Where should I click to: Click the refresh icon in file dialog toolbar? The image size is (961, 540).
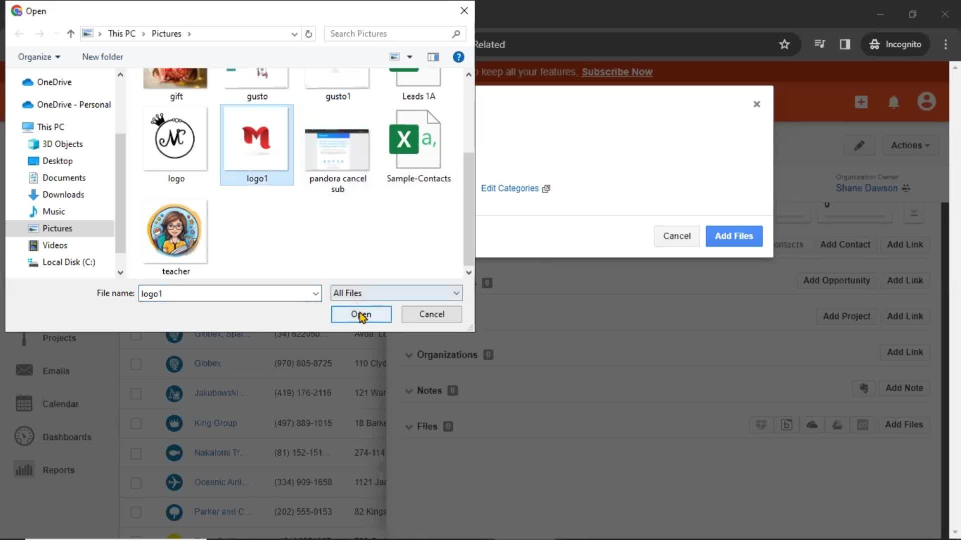pos(309,33)
